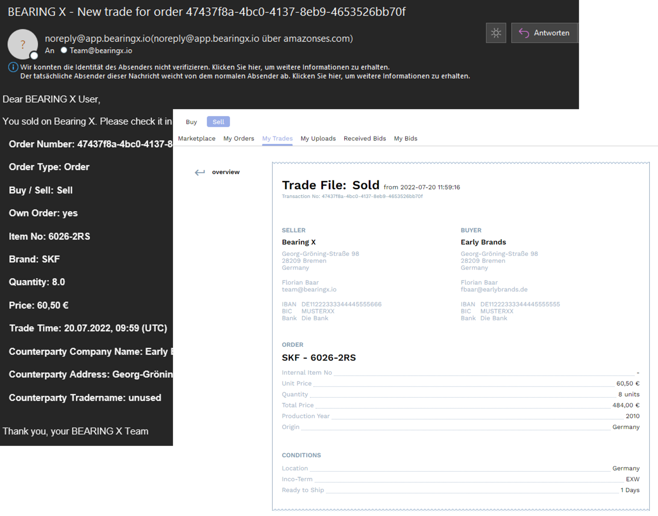Select the Production Year value 2010
The width and height of the screenshot is (658, 516).
(633, 416)
